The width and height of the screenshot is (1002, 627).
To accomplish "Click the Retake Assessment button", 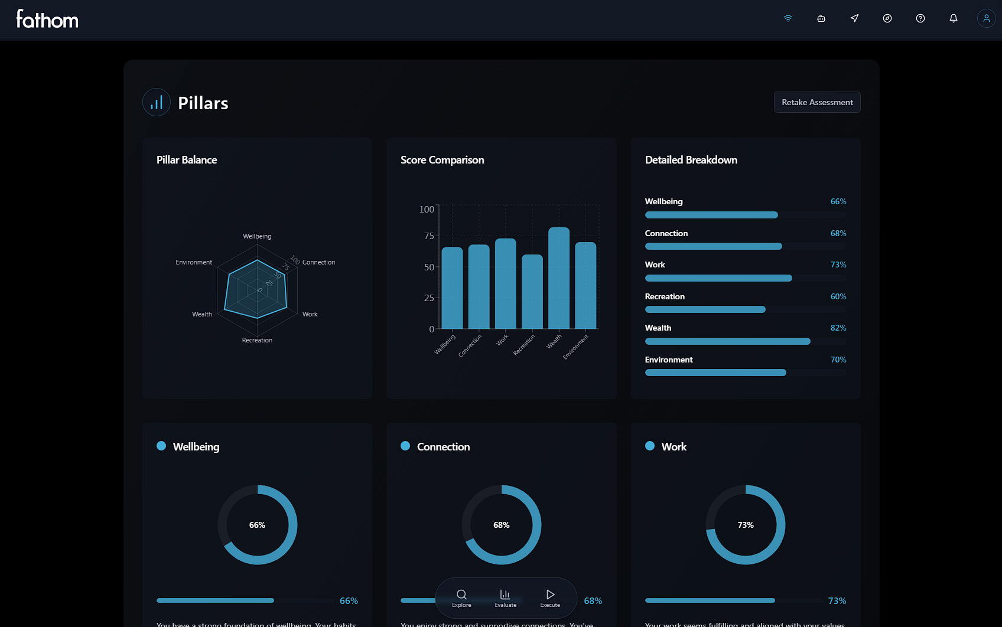I will tap(817, 102).
